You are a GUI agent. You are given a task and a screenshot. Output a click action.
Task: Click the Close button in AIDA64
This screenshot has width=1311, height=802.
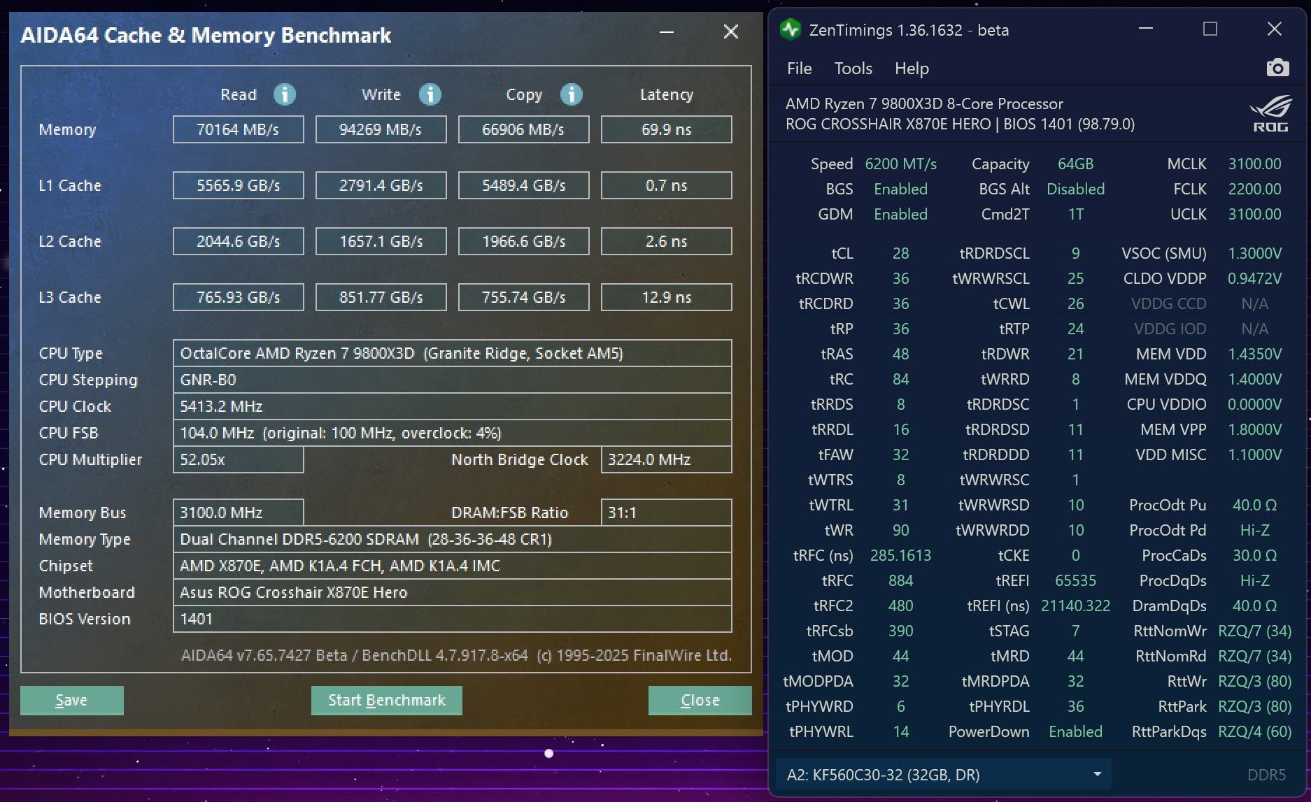[700, 700]
